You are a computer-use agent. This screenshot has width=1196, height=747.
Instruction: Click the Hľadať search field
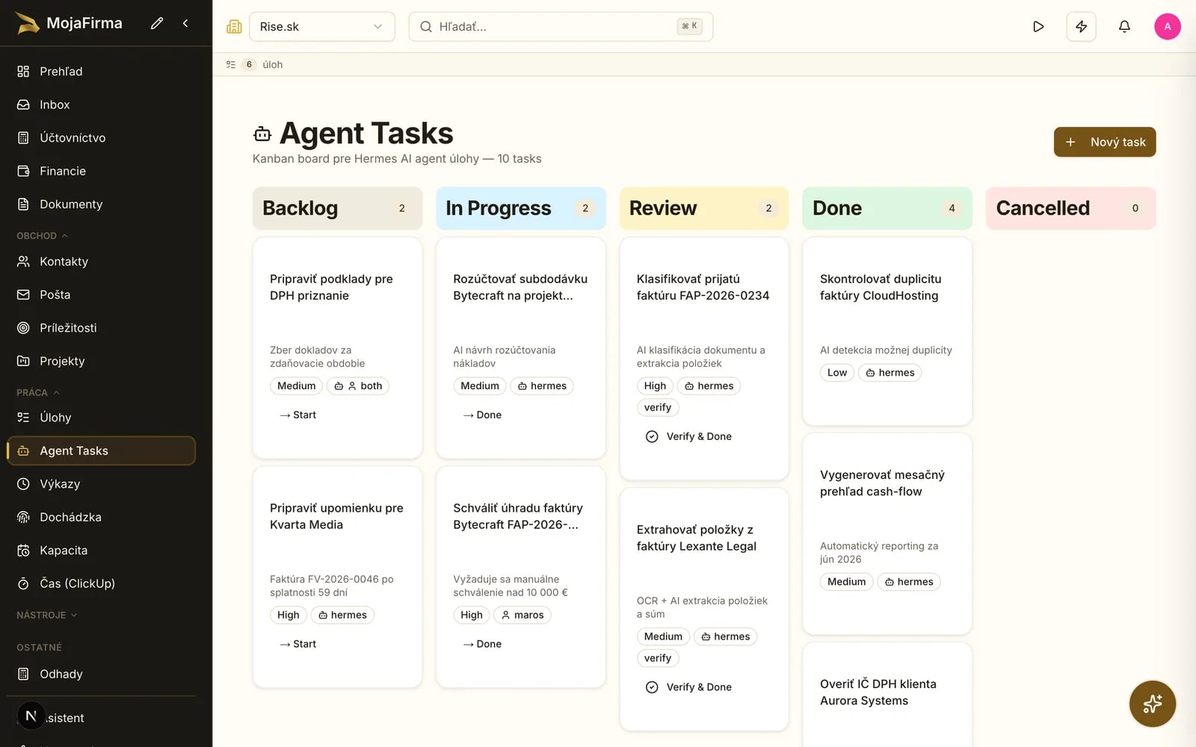coord(561,27)
